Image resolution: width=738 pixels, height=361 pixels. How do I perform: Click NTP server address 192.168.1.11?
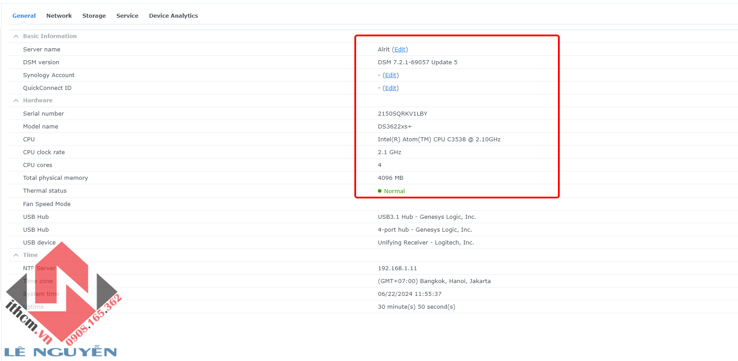pyautogui.click(x=397, y=268)
